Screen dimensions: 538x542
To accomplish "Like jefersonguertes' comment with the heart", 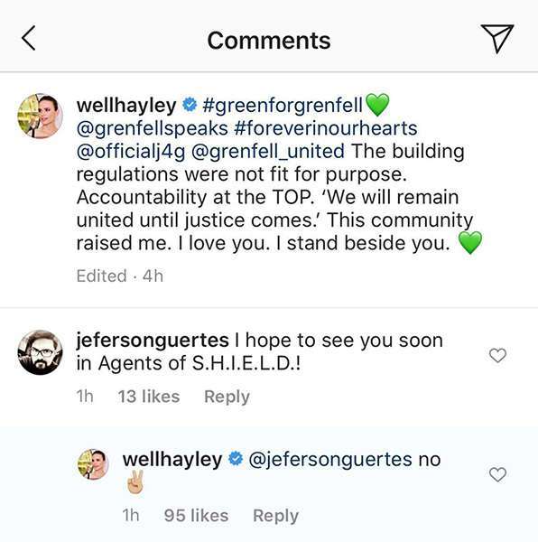I will pyautogui.click(x=497, y=355).
